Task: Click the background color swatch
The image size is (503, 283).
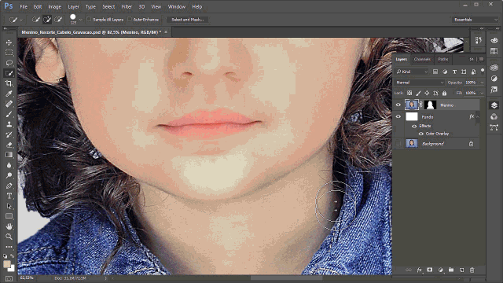Action: pyautogui.click(x=13, y=269)
